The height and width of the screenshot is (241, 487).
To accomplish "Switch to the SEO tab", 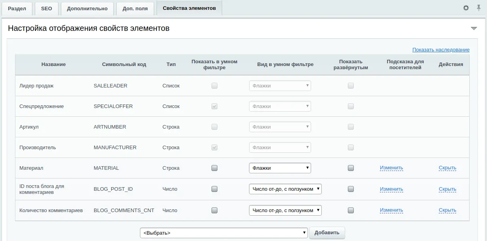I will click(x=46, y=8).
